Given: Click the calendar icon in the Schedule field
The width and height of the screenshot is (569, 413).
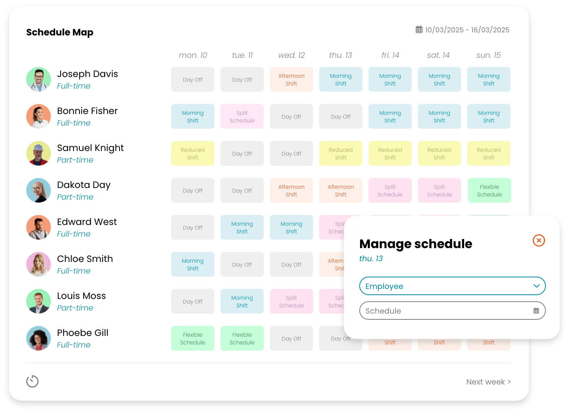Looking at the screenshot, I should click(536, 311).
